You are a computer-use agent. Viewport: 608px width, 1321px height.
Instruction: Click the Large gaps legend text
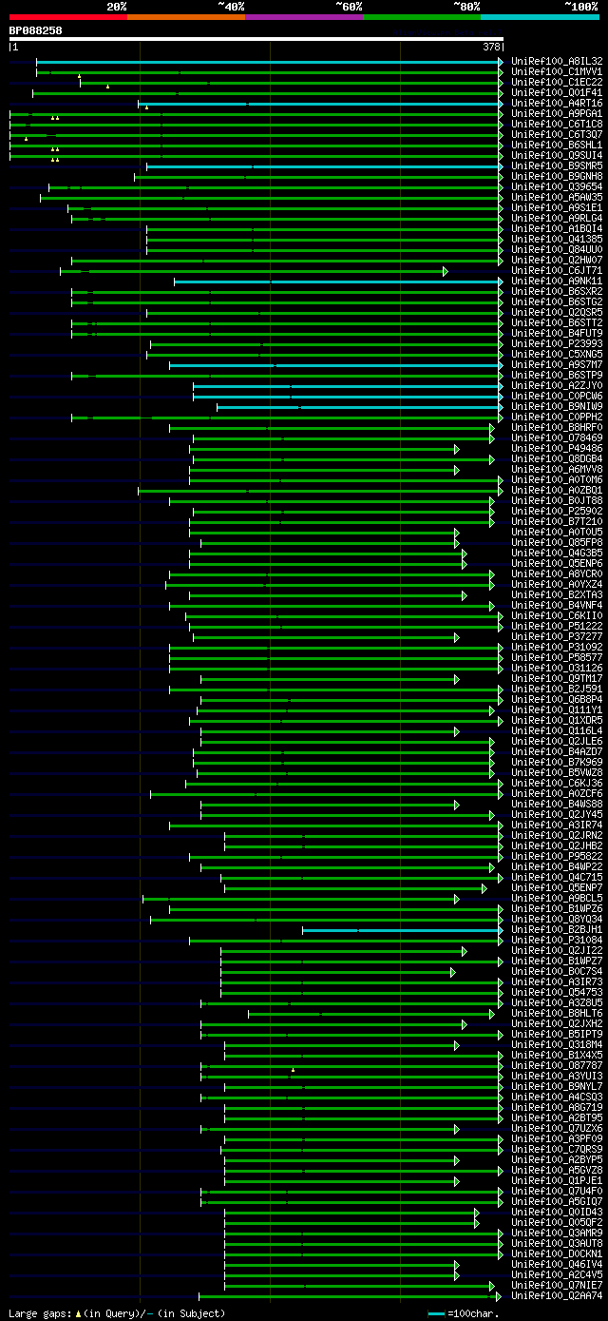(x=118, y=1313)
